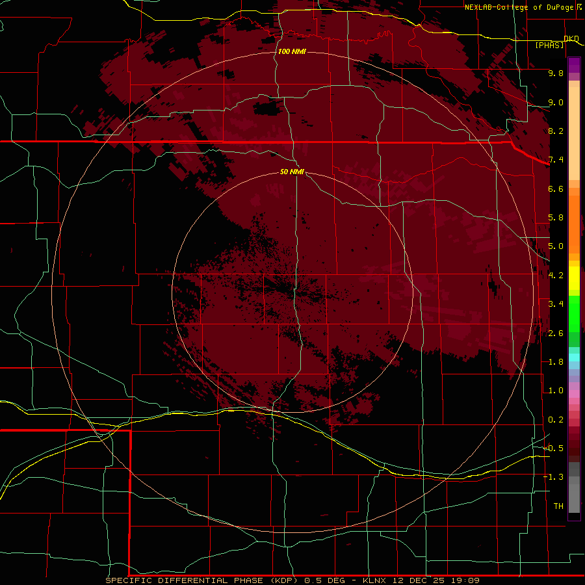Pick the dark orange color bar segment

tap(574, 225)
